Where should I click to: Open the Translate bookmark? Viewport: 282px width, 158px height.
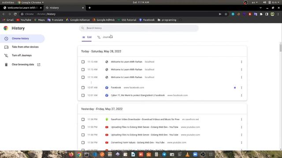pyautogui.click(x=56, y=20)
